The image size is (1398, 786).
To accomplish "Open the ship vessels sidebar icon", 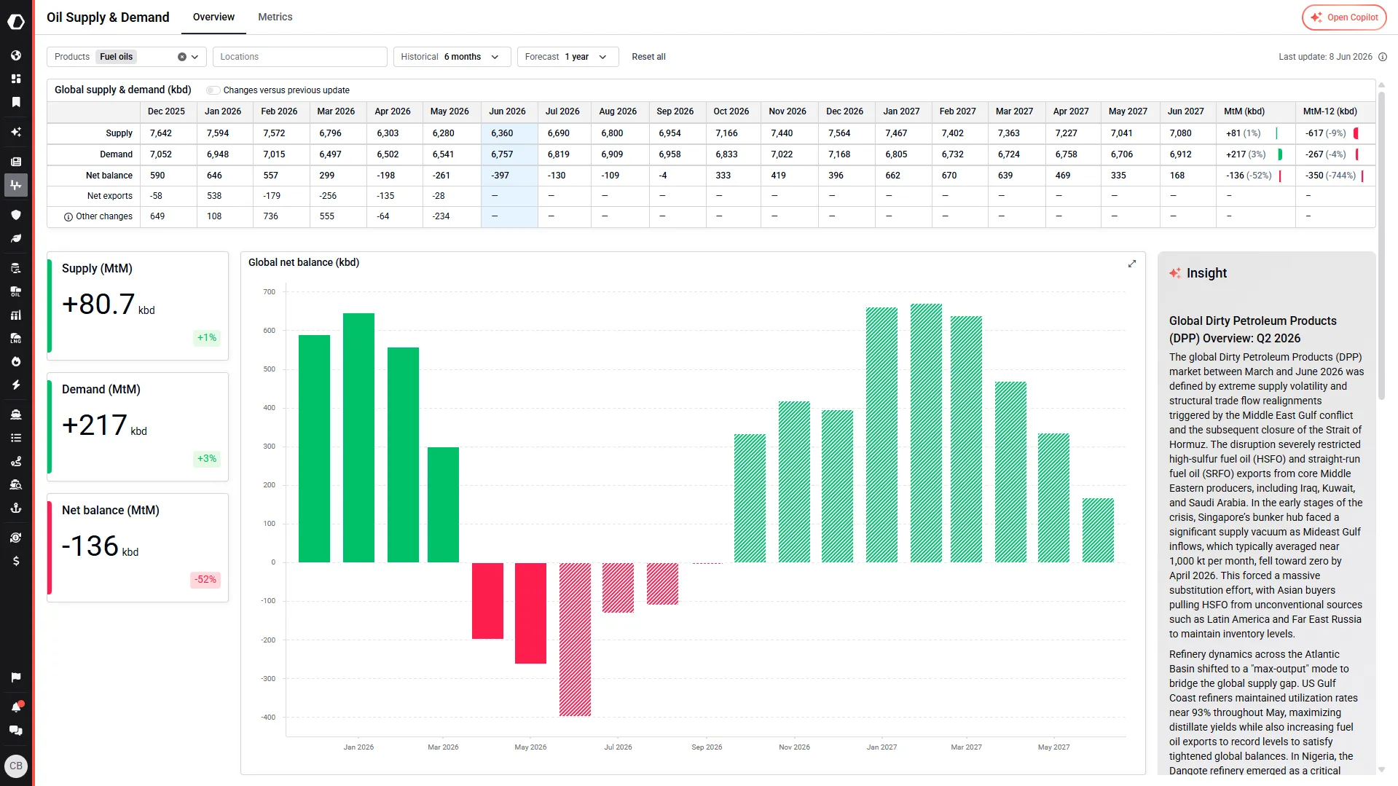I will click(x=16, y=414).
